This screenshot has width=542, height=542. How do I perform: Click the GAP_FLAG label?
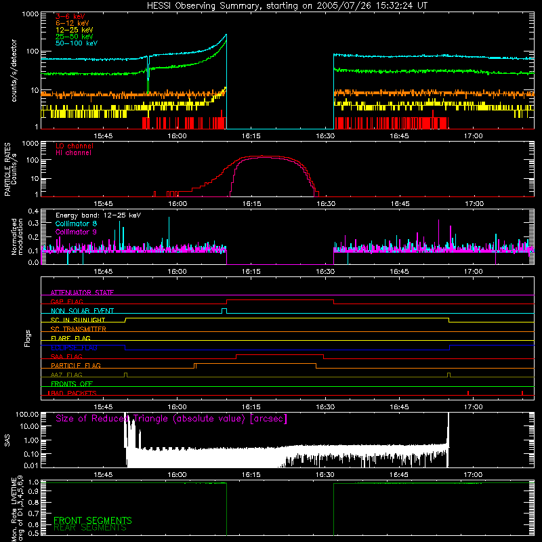pyautogui.click(x=67, y=301)
